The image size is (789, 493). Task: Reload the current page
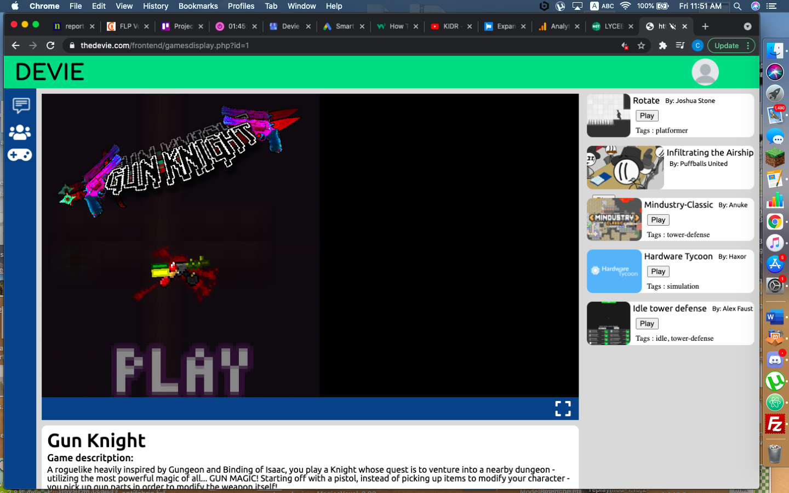coord(50,45)
